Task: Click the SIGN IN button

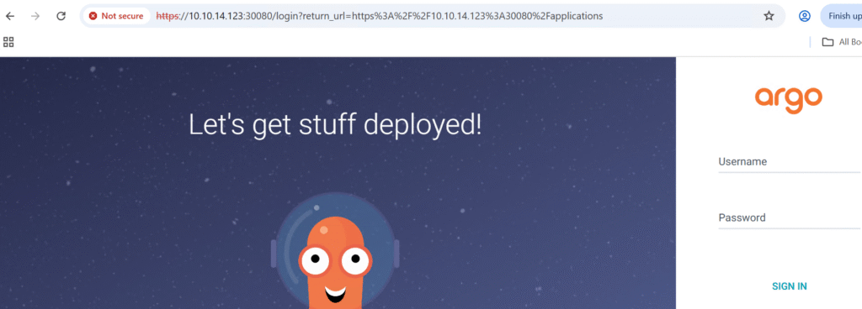Action: (790, 286)
